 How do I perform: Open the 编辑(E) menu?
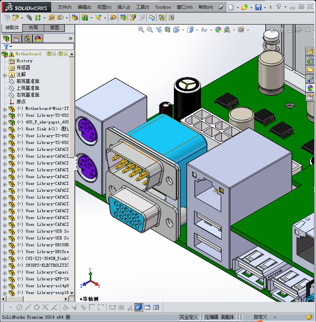[84, 7]
